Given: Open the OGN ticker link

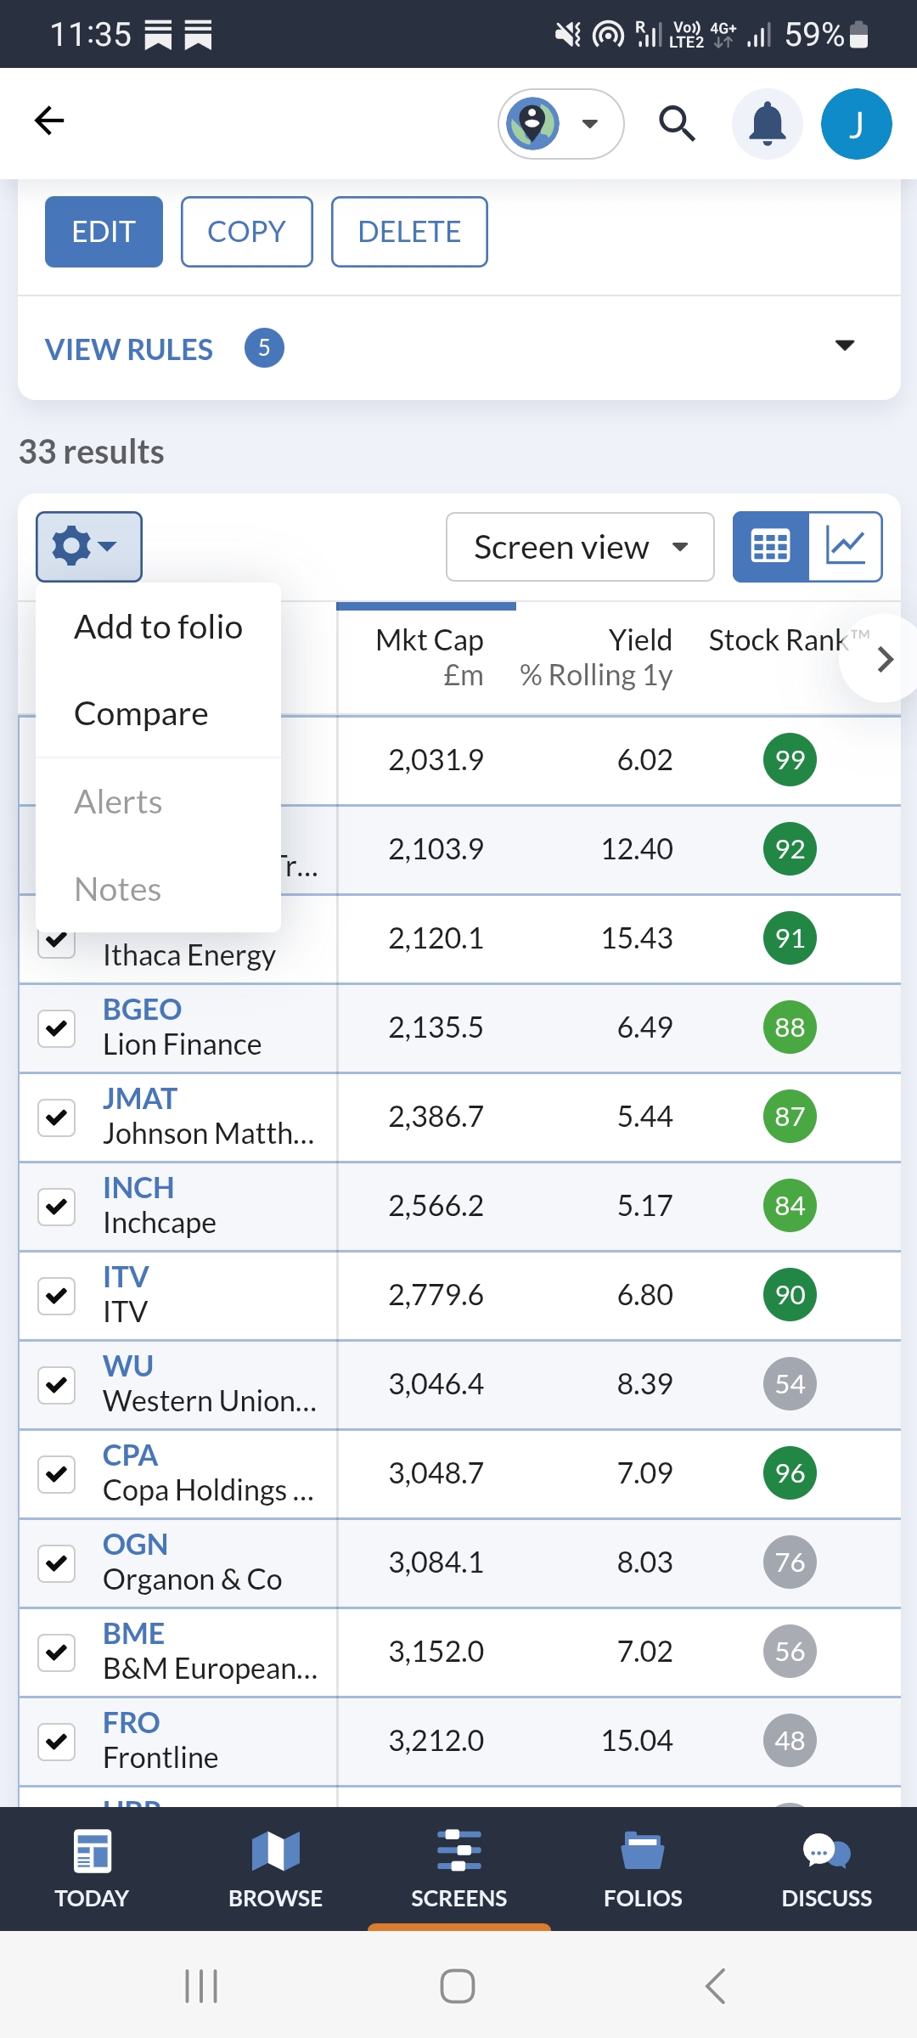Looking at the screenshot, I should (x=135, y=1545).
